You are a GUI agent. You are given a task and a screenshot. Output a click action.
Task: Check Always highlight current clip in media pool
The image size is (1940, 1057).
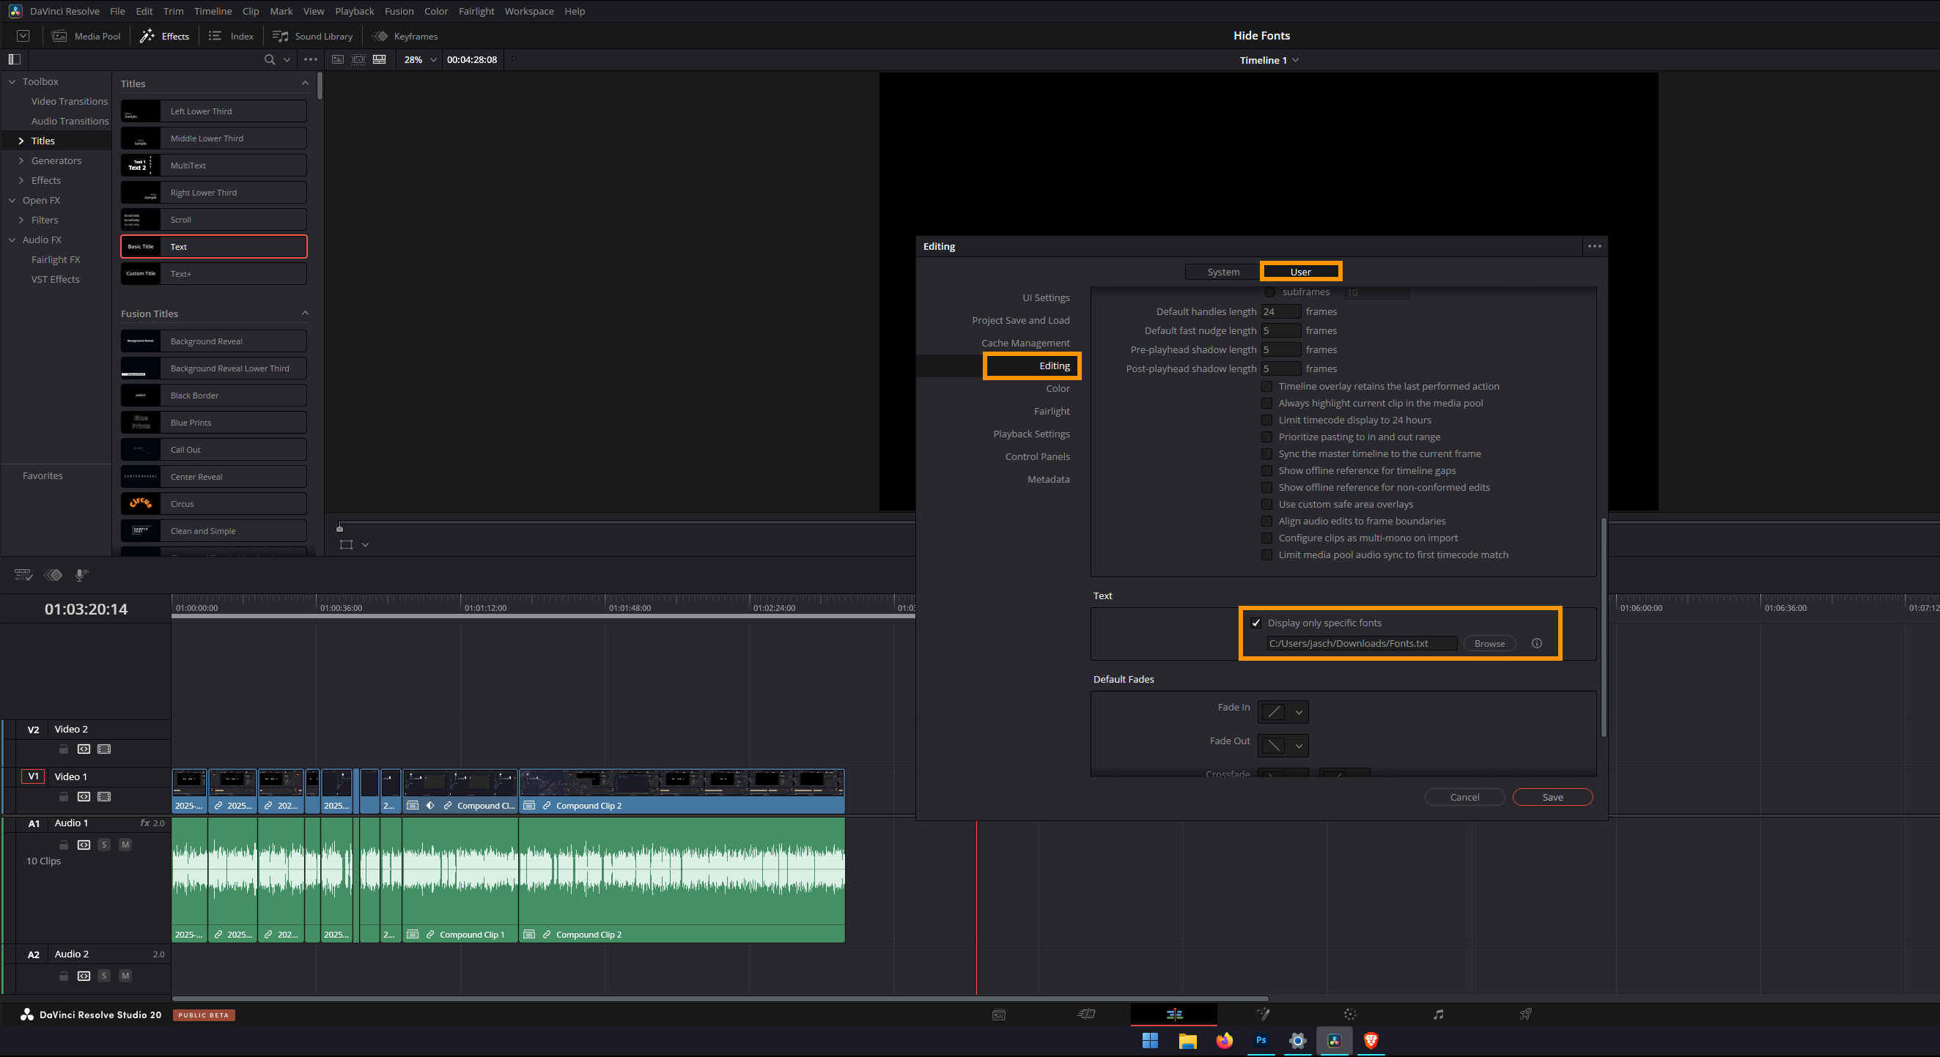point(1266,404)
